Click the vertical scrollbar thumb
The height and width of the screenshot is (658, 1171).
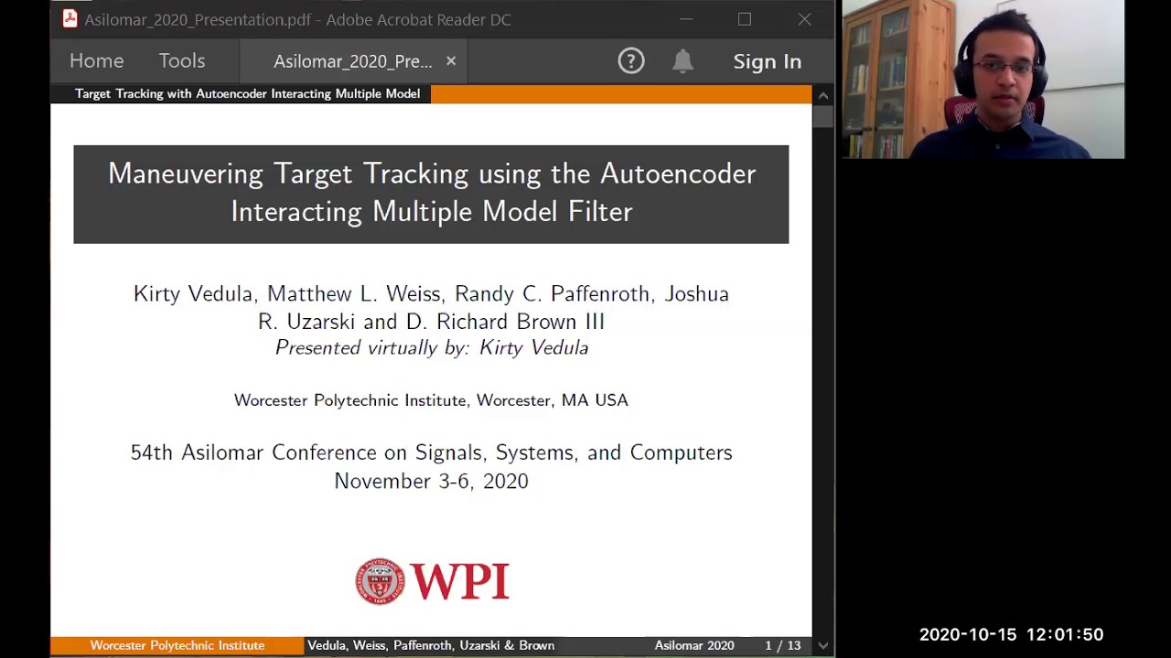(823, 116)
